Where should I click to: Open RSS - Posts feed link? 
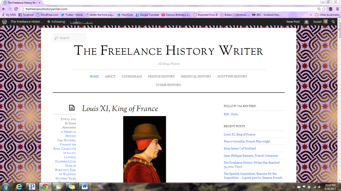coord(231,114)
